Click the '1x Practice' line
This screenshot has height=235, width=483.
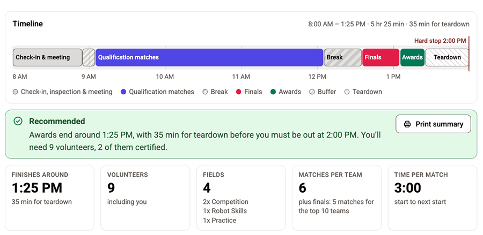(x=219, y=220)
